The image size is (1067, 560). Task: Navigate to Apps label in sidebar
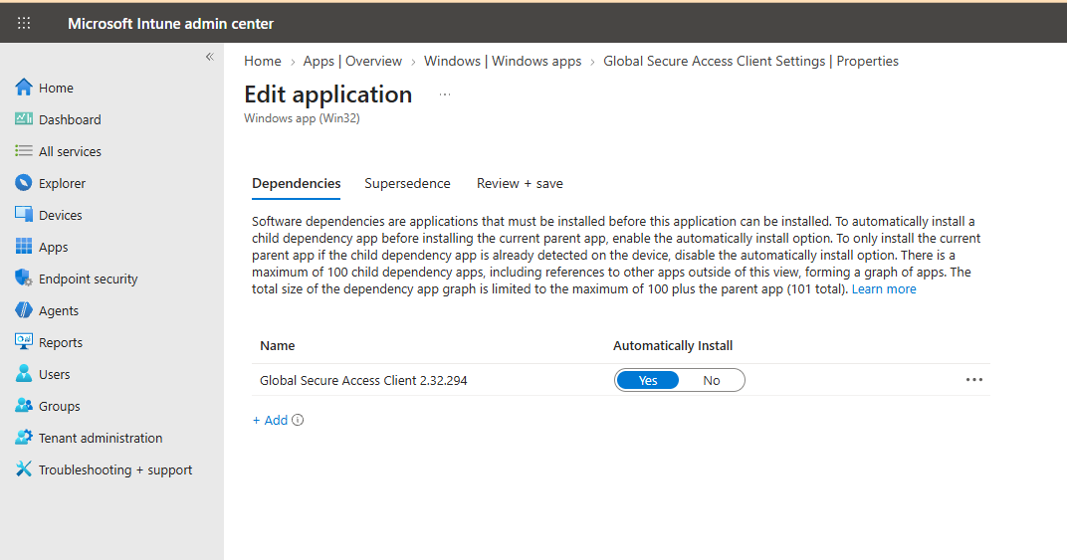click(53, 248)
